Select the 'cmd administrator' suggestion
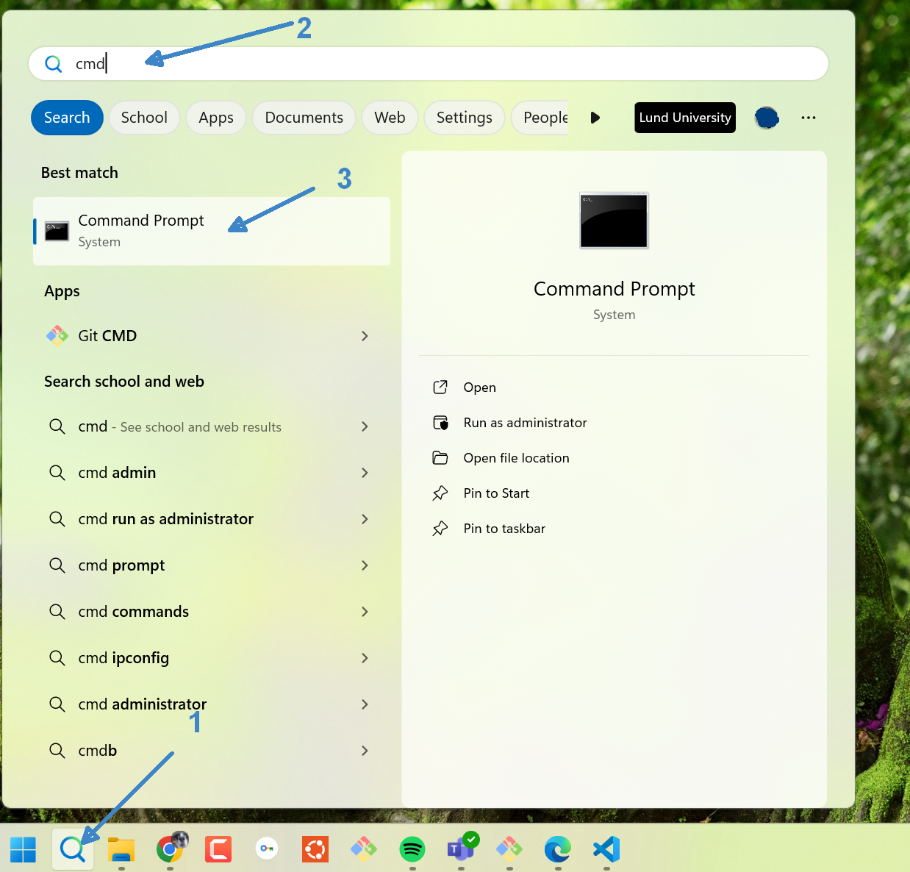 click(212, 704)
